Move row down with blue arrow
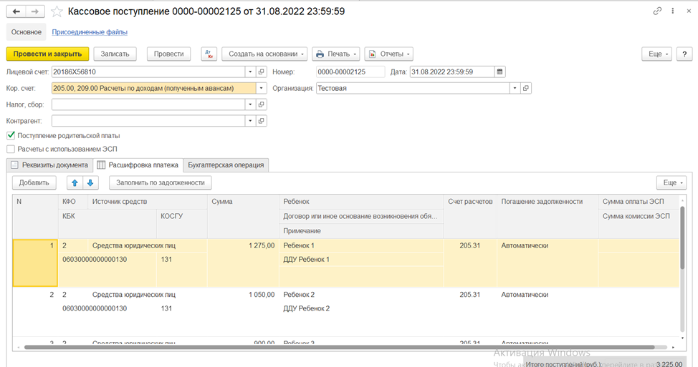 tap(90, 182)
